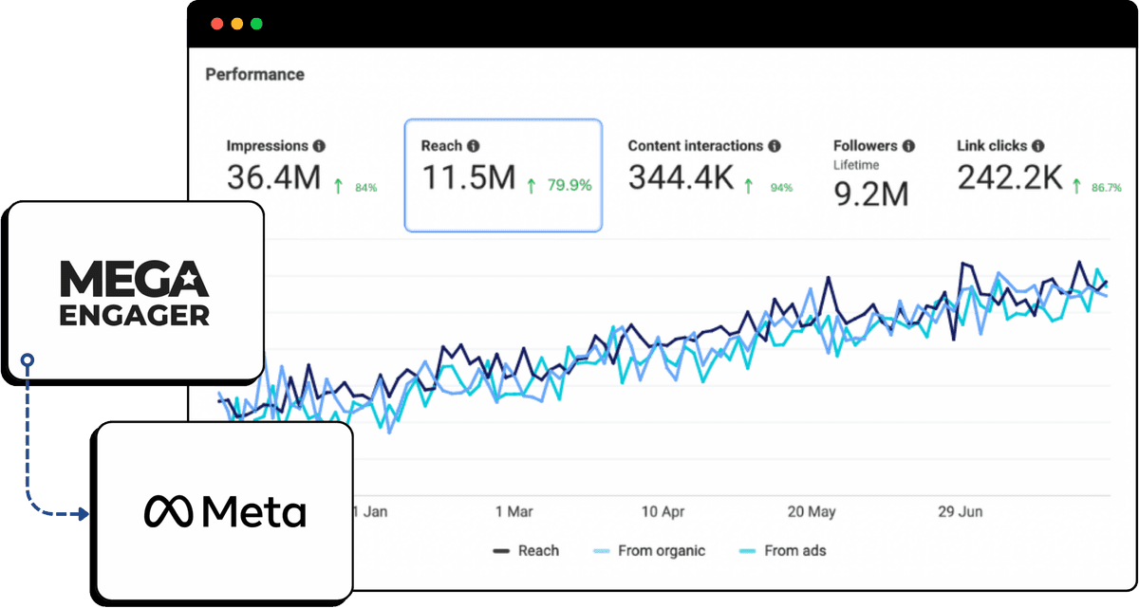Click the info icon for Content interactions
1139x608 pixels.
(x=775, y=146)
